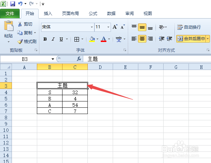The image size is (211, 163).
Task: Select the cell containing 54
Action: pos(75,105)
